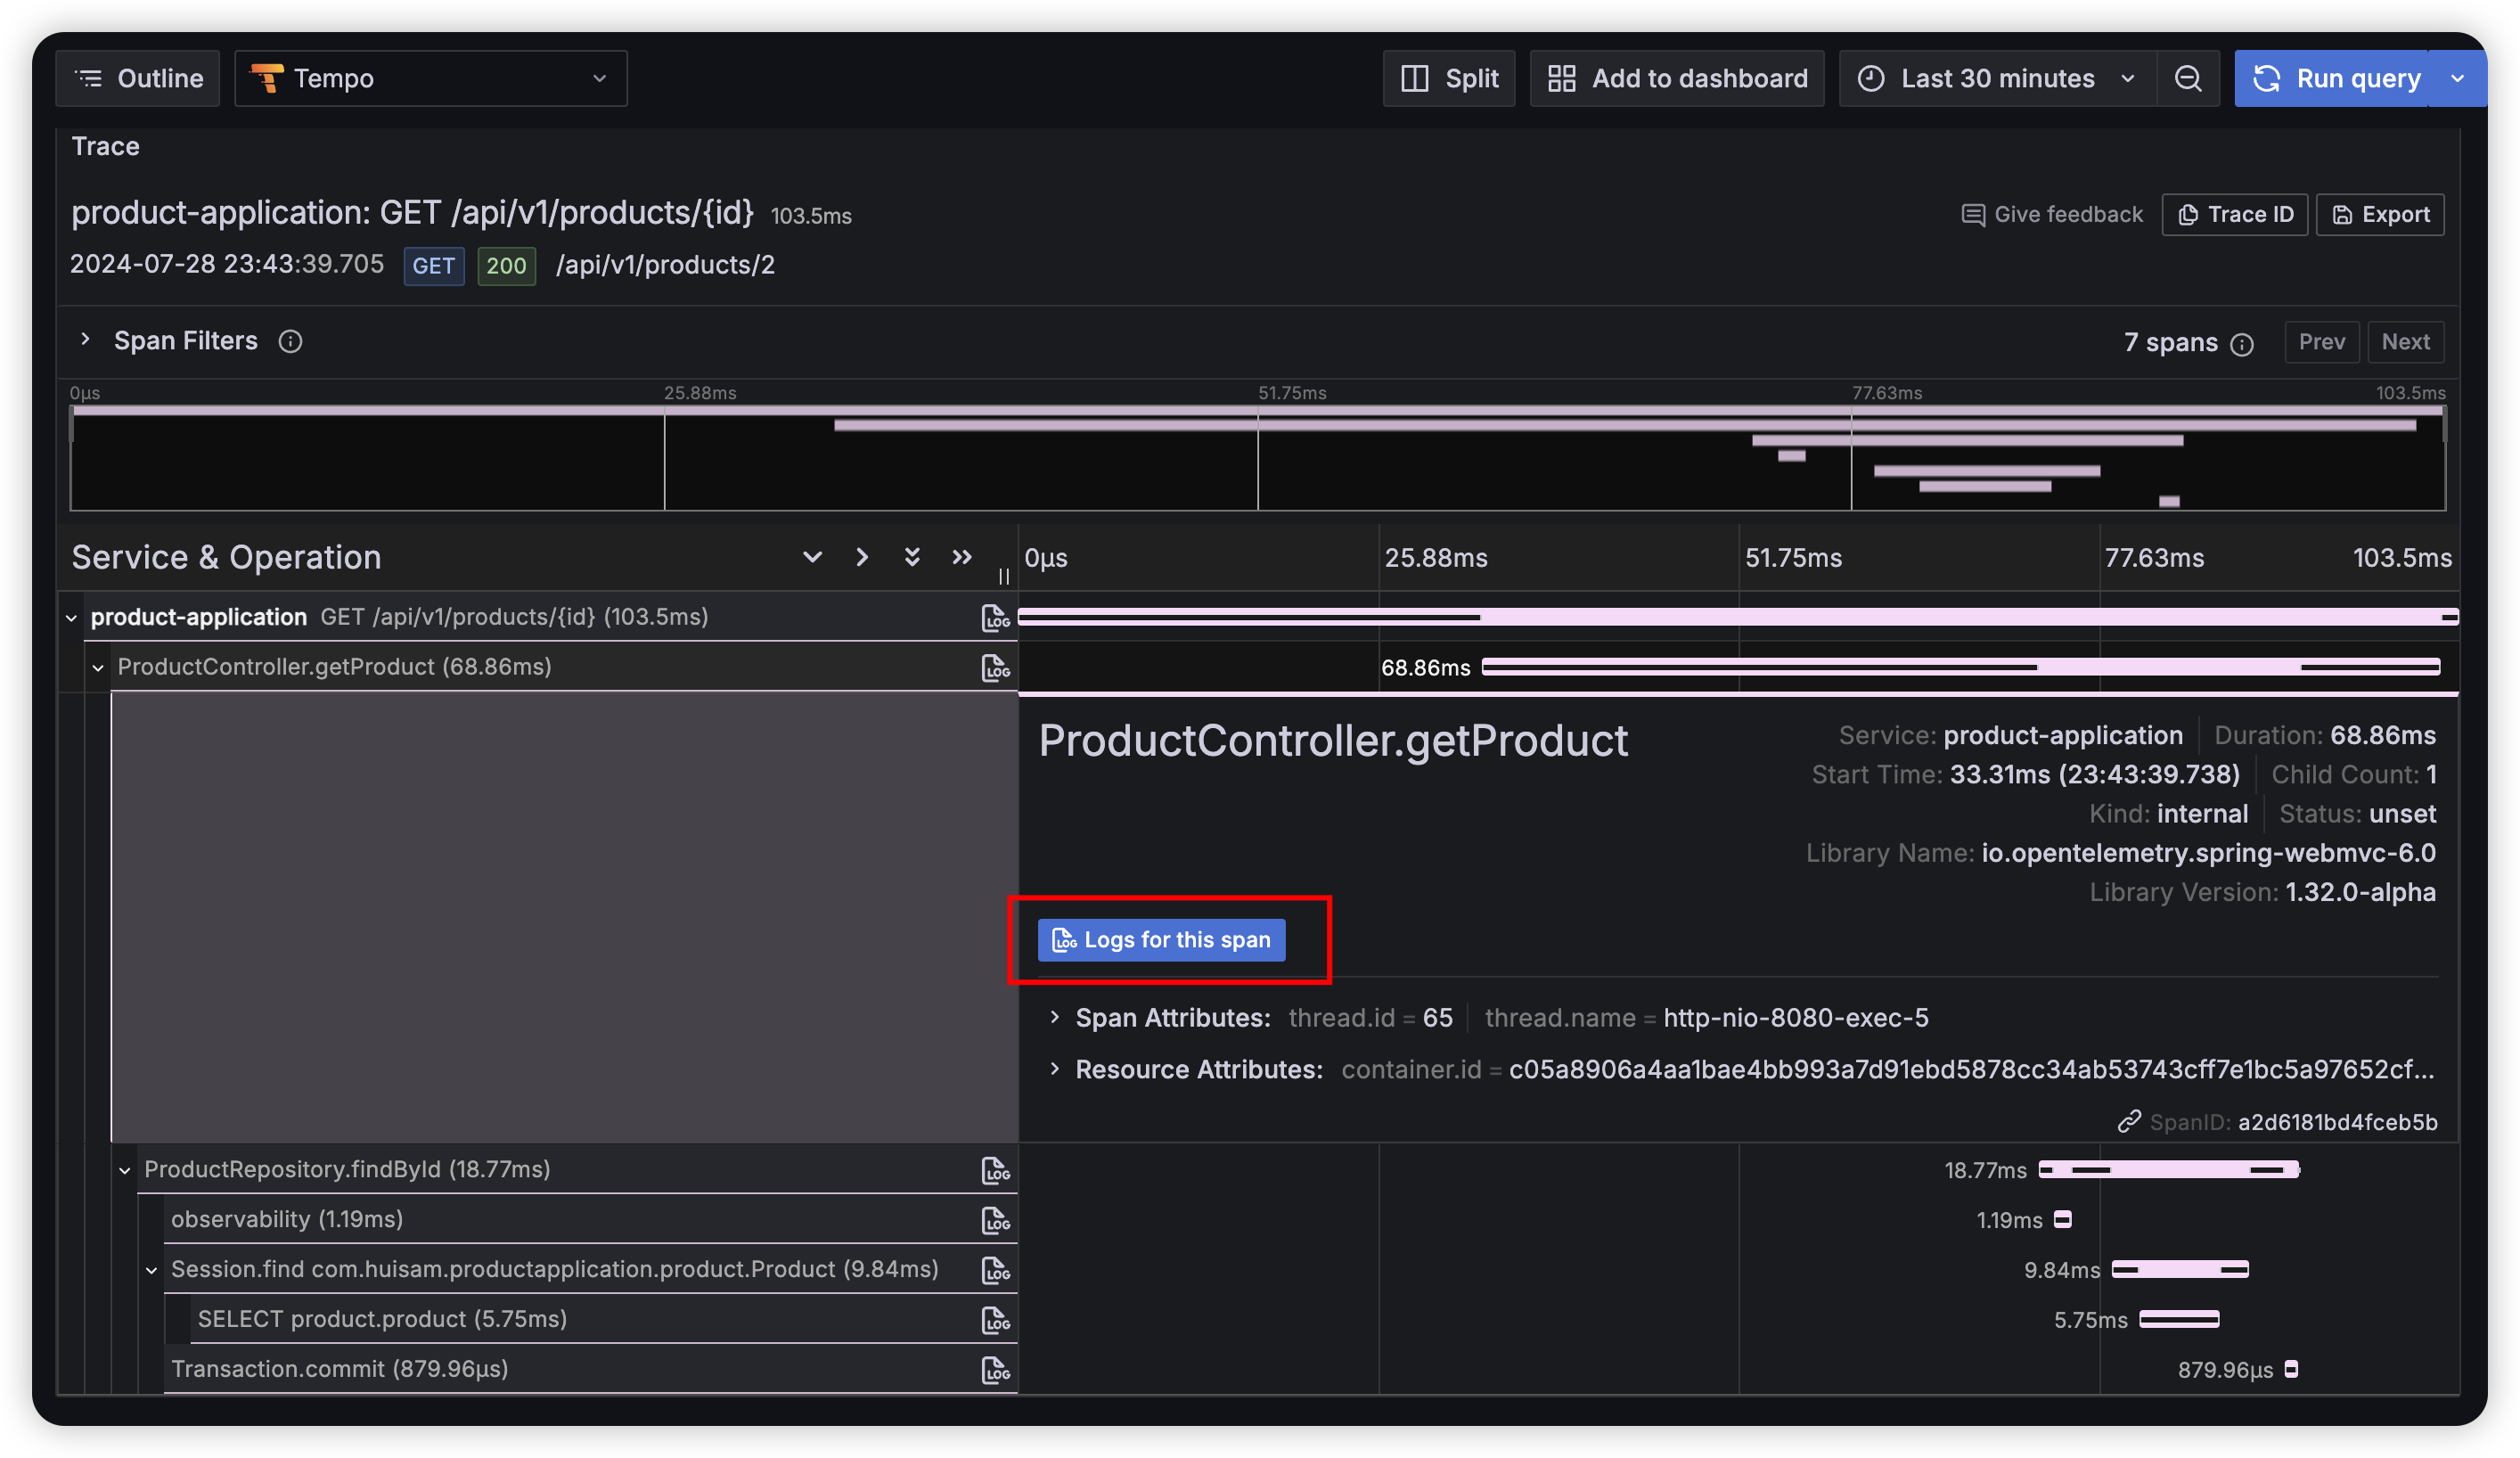2520x1458 pixels.
Task: Click the trace minimap timeline overview
Action: click(x=1257, y=460)
